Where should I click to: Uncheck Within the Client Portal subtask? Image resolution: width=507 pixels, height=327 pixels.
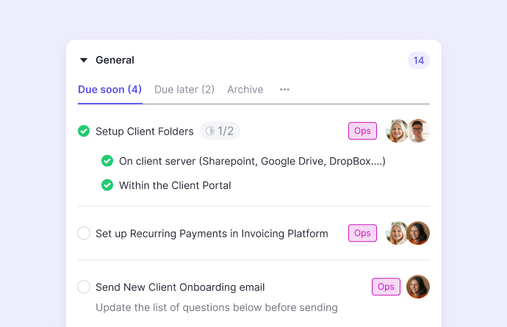(x=107, y=185)
